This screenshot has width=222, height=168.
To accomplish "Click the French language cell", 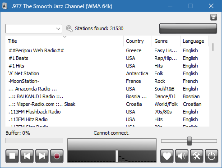I will (x=190, y=81).
